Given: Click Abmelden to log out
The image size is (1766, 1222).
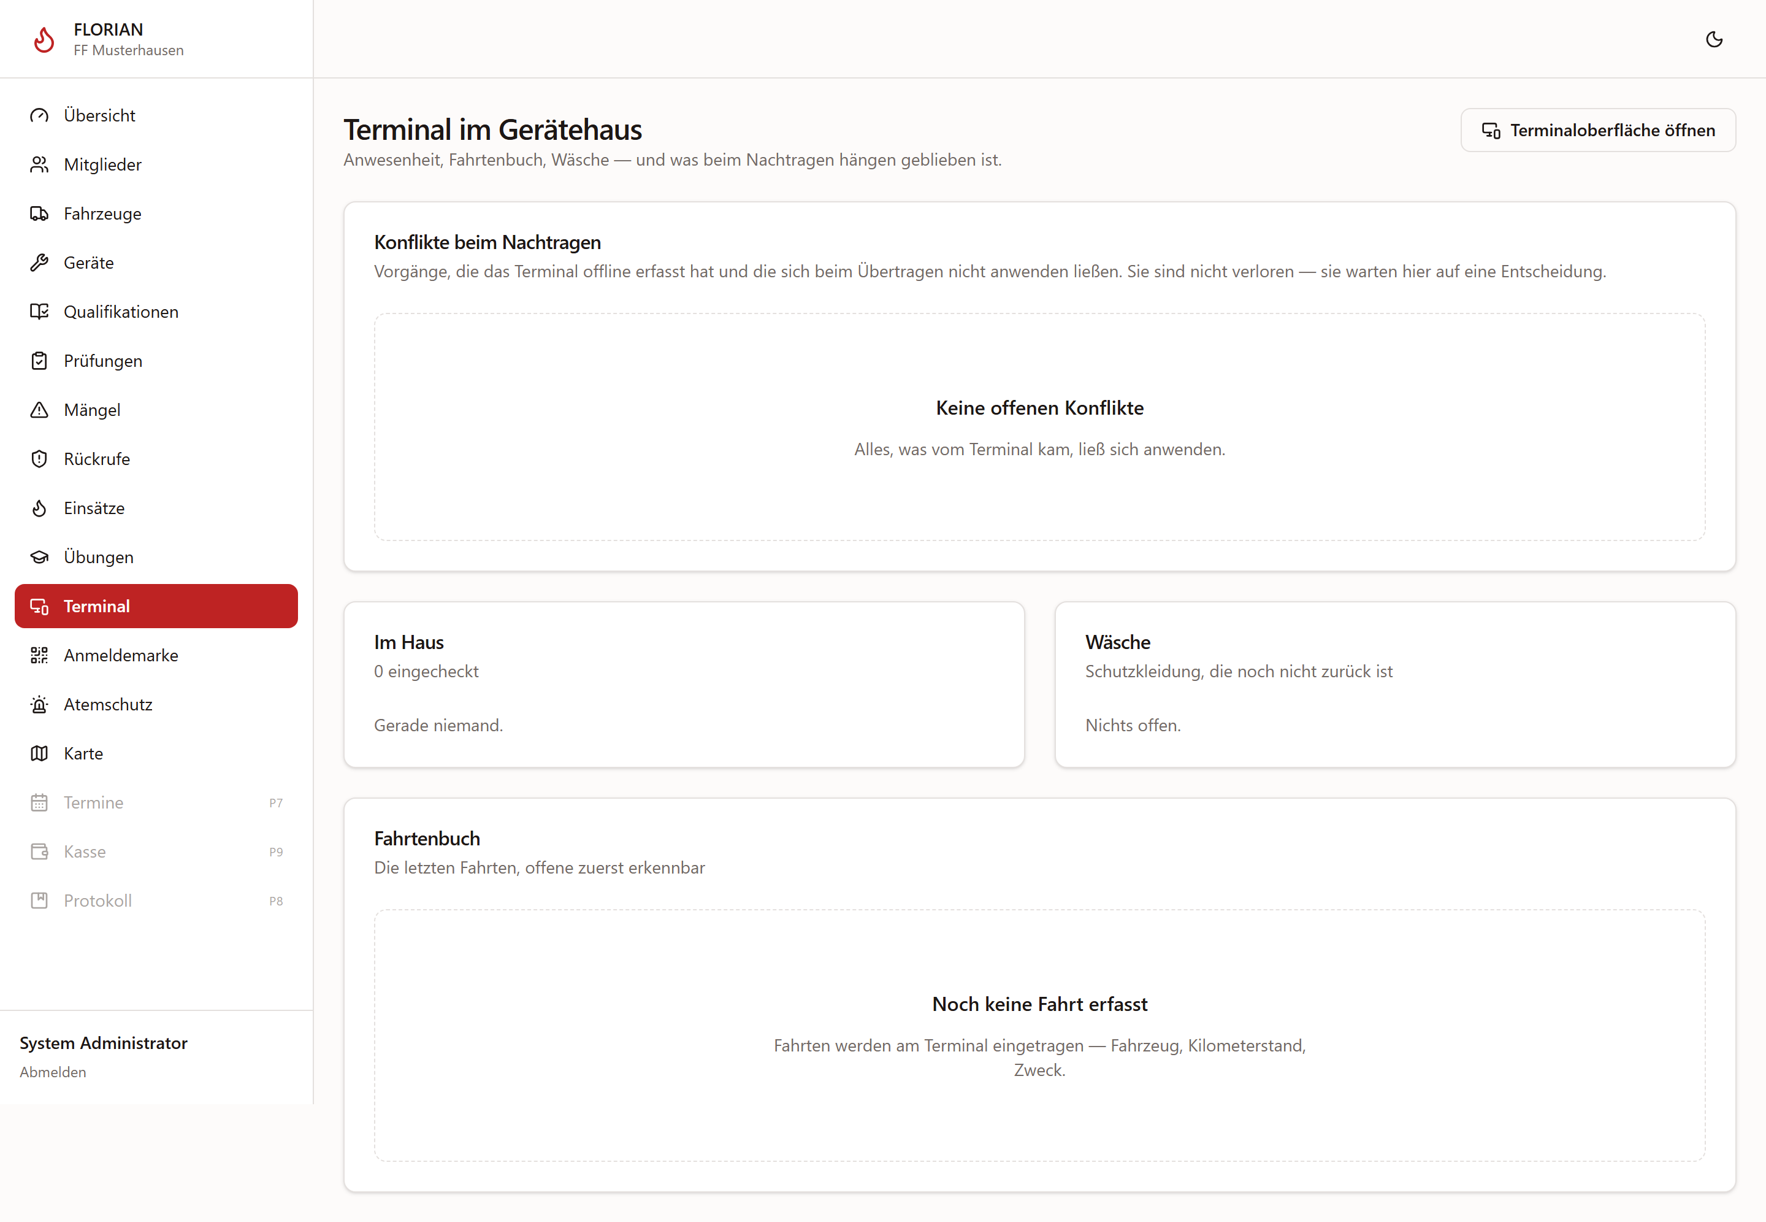Looking at the screenshot, I should coord(53,1072).
